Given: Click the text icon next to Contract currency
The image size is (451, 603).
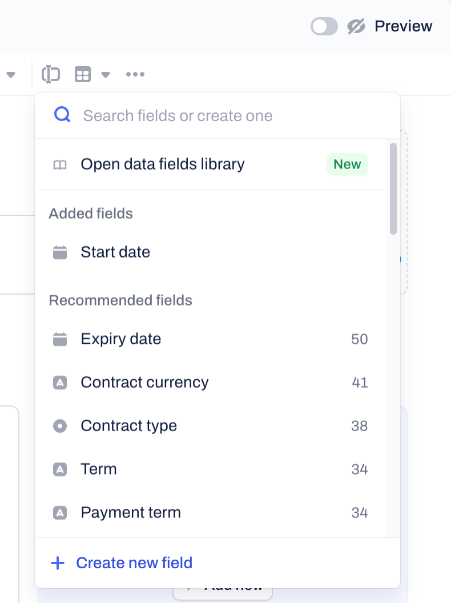Looking at the screenshot, I should [59, 383].
